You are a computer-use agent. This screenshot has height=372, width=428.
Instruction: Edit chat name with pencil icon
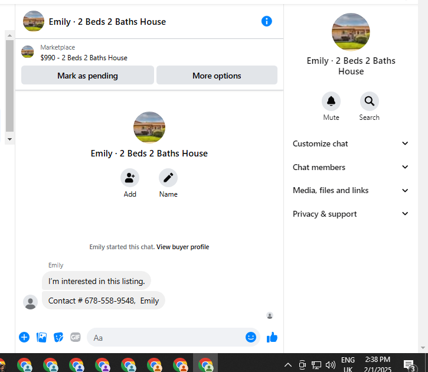pos(168,178)
